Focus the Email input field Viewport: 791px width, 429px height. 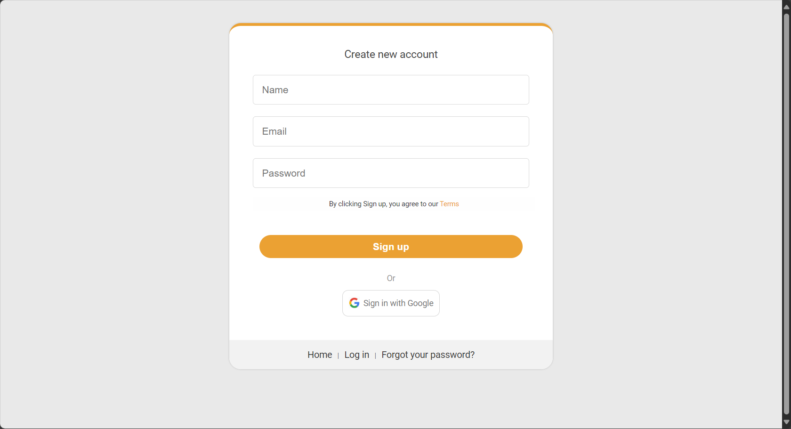tap(391, 131)
